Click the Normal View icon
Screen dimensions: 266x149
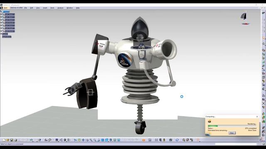99,140
